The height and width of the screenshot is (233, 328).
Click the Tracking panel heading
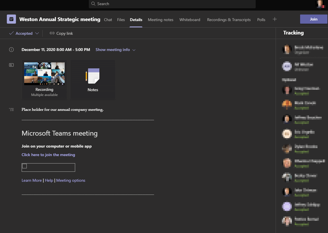(x=293, y=33)
